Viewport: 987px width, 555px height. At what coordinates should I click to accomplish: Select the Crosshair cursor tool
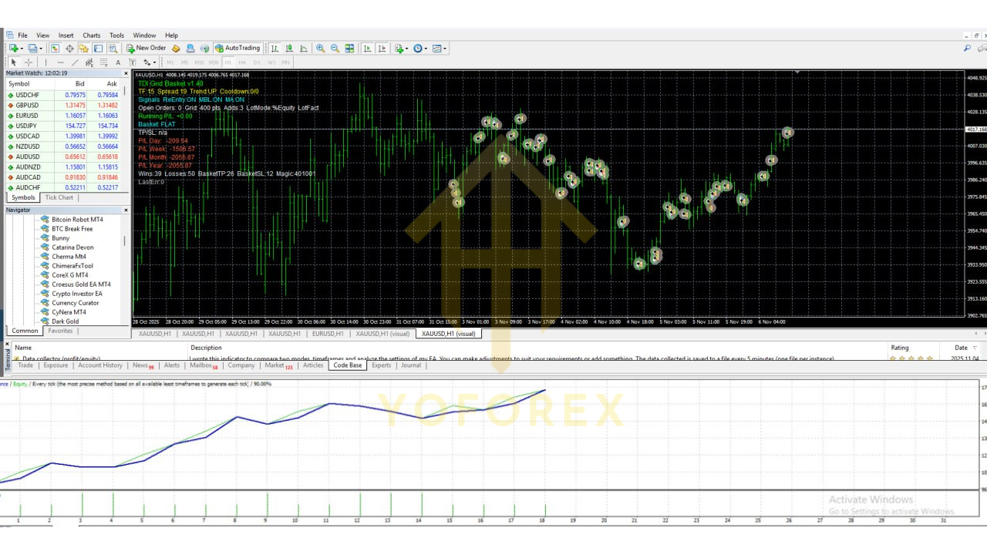(29, 62)
